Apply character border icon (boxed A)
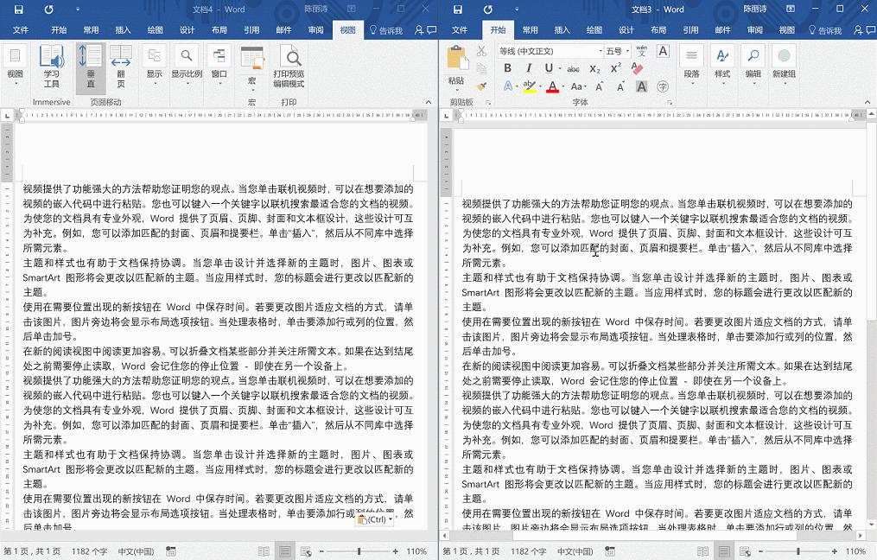 pyautogui.click(x=663, y=51)
